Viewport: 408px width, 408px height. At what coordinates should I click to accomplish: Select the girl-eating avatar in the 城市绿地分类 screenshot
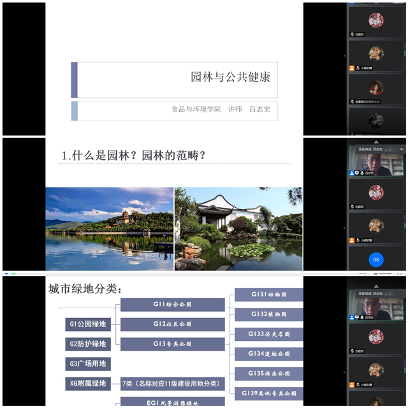coord(376,370)
